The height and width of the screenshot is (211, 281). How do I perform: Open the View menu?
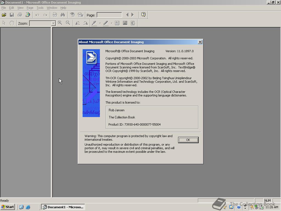(x=20, y=8)
